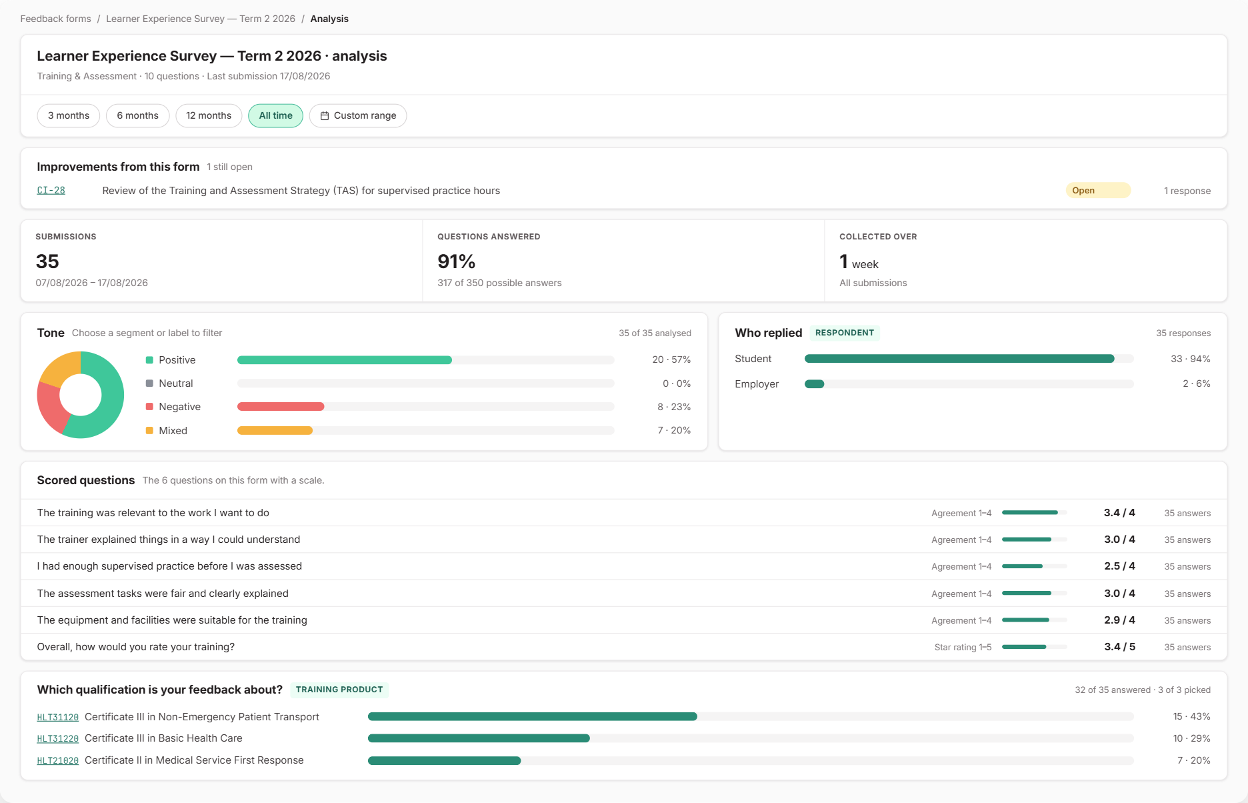
Task: Select the 12 months time filter
Action: [209, 115]
